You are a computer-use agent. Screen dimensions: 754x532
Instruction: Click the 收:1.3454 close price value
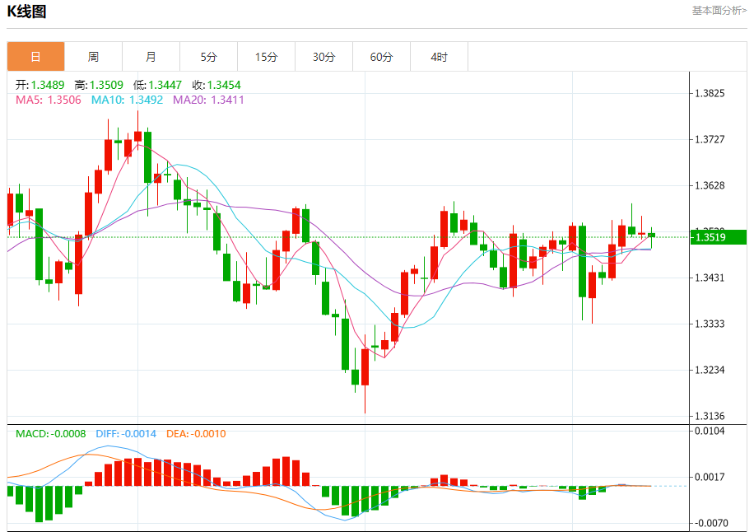(x=216, y=85)
